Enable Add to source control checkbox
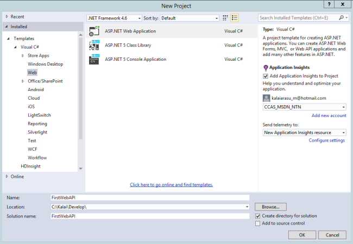The image size is (353, 244). [258, 223]
